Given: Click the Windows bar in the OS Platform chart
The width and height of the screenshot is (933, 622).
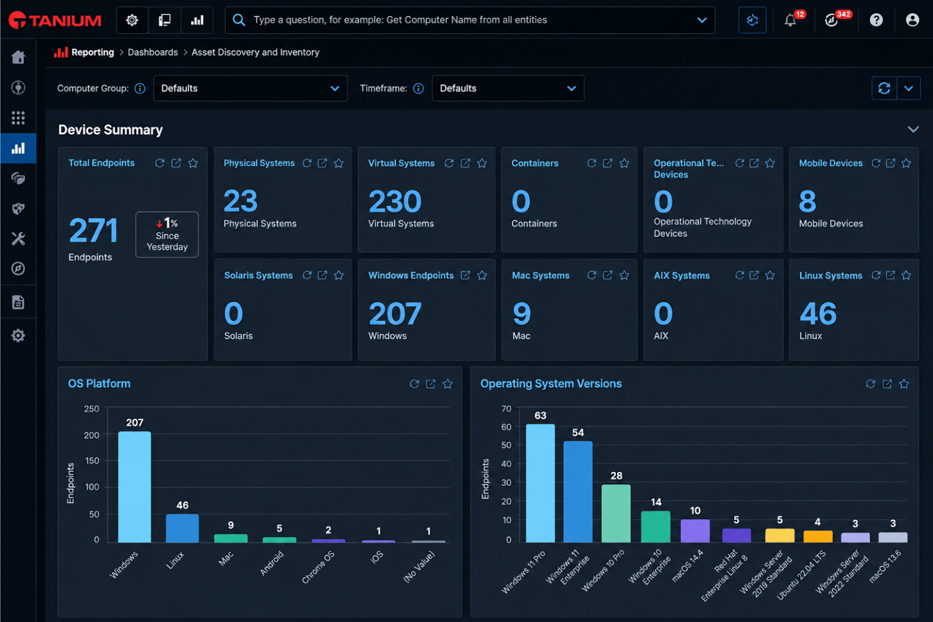Looking at the screenshot, I should coord(134,487).
